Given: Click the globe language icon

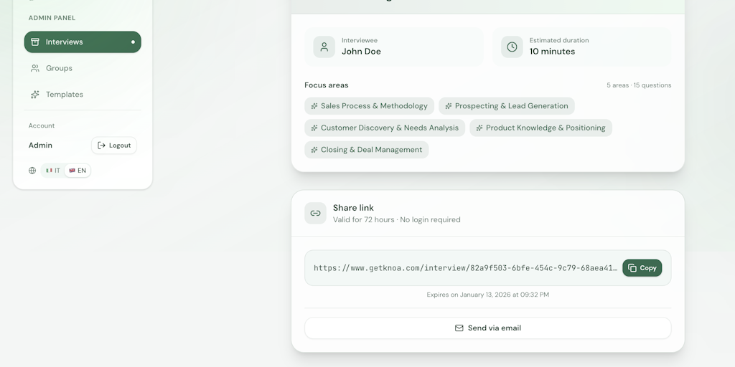Looking at the screenshot, I should [x=32, y=171].
